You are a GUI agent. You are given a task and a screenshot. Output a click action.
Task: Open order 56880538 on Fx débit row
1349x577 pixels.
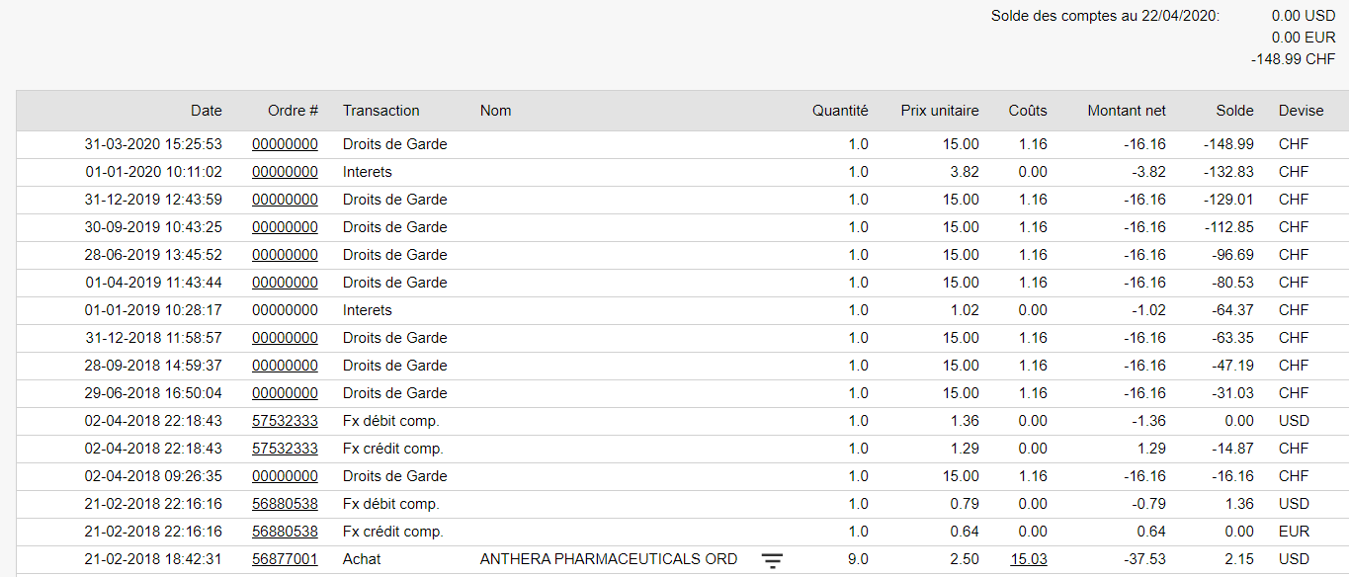tap(285, 504)
